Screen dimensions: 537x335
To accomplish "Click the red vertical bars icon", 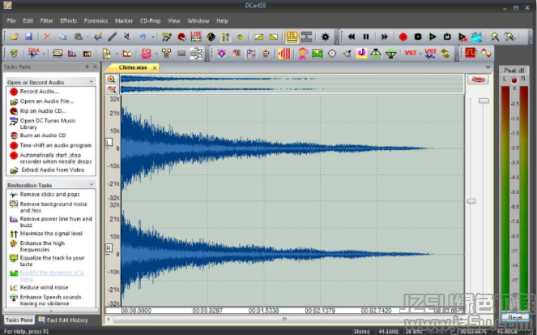I will tap(284, 54).
